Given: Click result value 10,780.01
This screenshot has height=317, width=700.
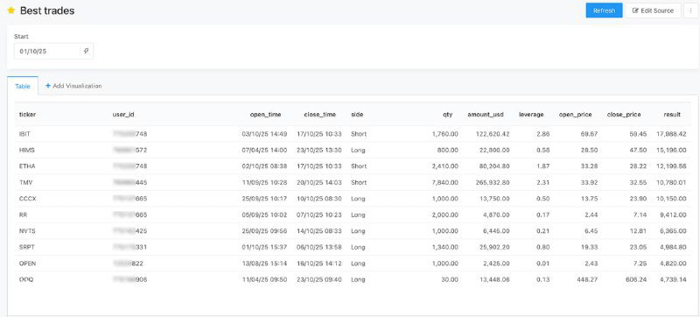Looking at the screenshot, I should (671, 182).
